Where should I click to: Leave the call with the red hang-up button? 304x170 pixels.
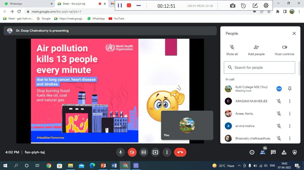click(180, 152)
